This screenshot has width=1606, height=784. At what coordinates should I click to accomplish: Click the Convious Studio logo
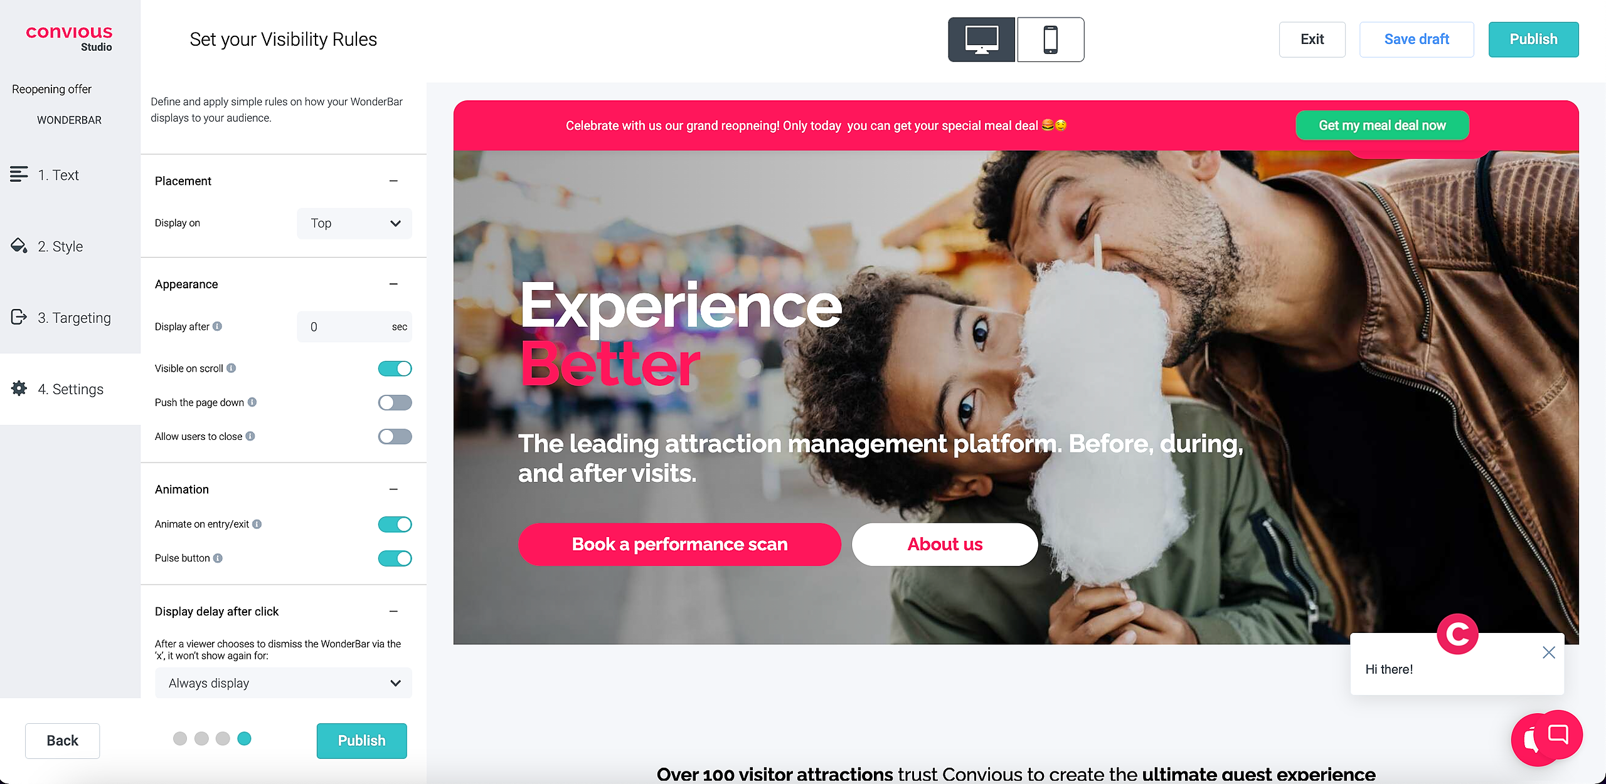tap(69, 38)
